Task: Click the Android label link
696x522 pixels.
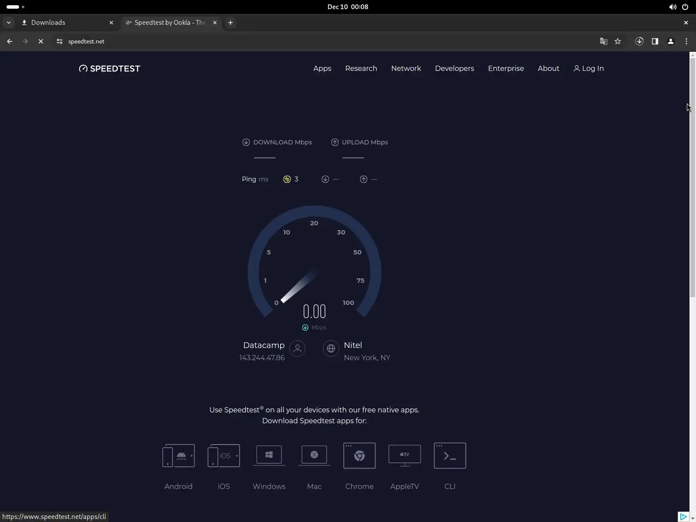Action: pos(178,486)
